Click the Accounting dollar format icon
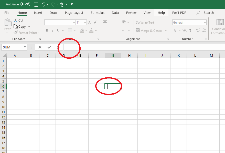 point(175,30)
